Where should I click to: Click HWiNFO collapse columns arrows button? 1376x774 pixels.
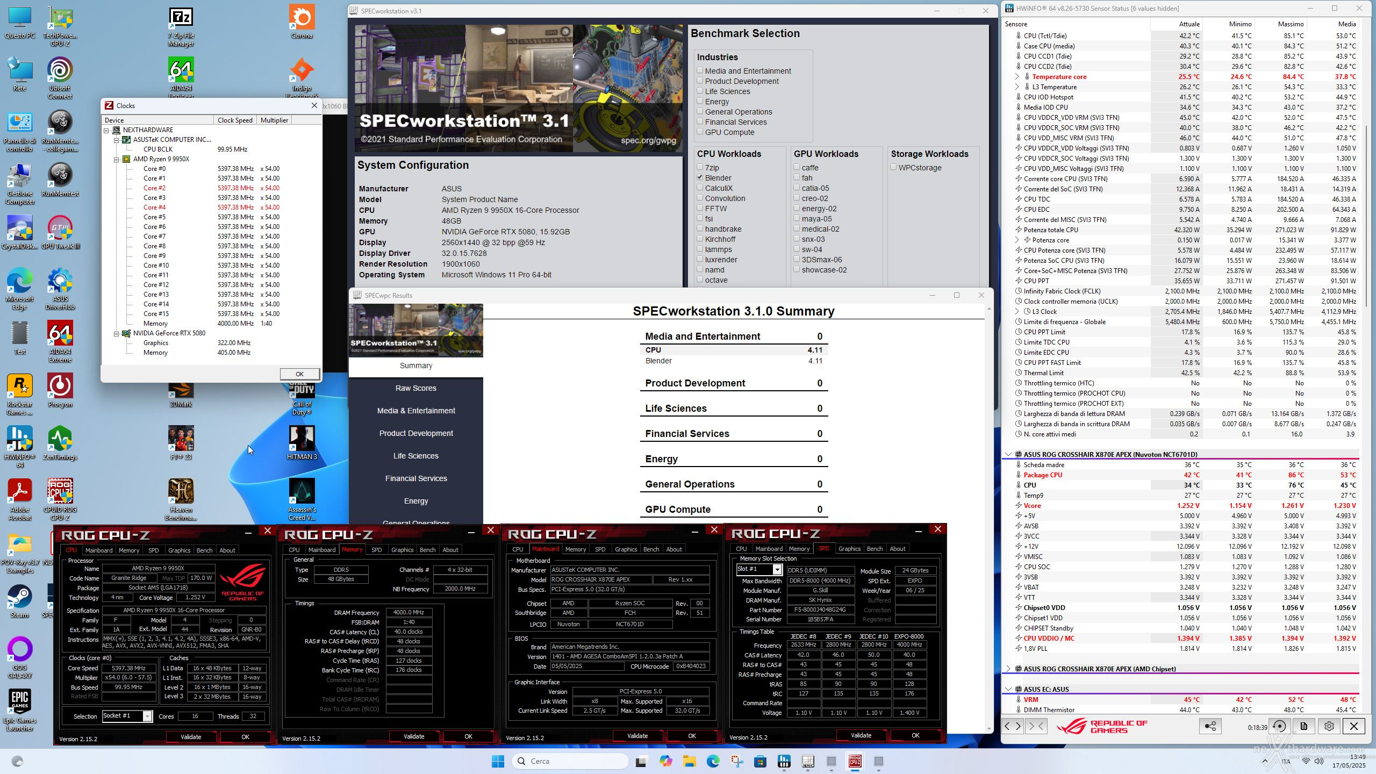(1035, 726)
